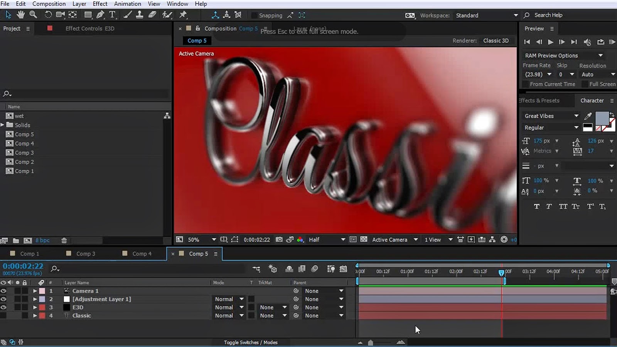Hide the E3D layer
The image size is (617, 347).
(3, 307)
